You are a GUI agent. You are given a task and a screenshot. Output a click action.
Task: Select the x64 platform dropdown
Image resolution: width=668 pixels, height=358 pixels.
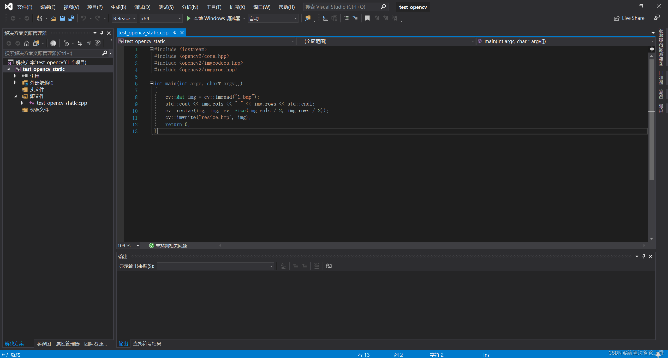160,18
